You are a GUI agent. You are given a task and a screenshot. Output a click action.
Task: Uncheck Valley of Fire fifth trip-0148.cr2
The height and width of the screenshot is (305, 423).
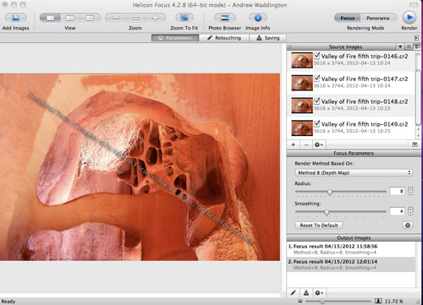coord(317,101)
